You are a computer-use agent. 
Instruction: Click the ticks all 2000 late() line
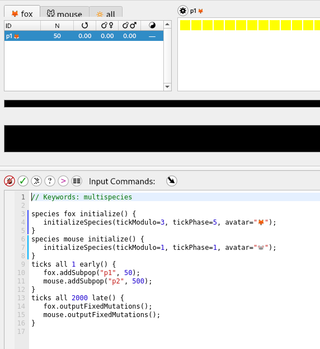78,298
